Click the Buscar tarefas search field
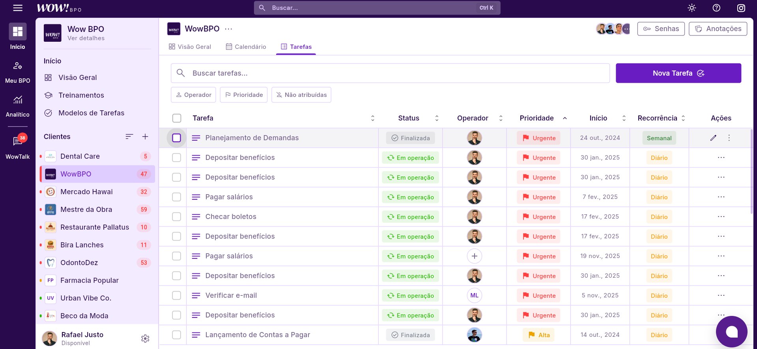 390,73
